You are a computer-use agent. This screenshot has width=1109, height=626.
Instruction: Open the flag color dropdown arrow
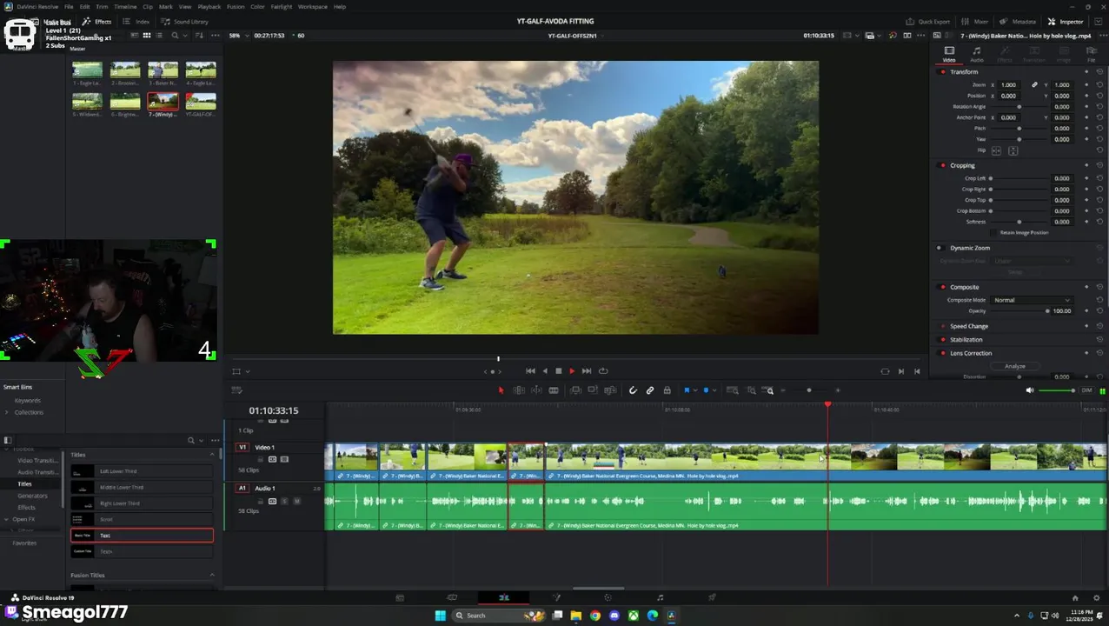click(x=695, y=390)
